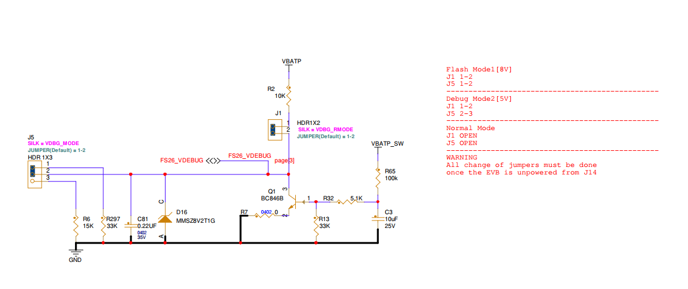The height and width of the screenshot is (289, 688).
Task: Click the R7 zero-ohm resistor symbol
Action: pos(266,215)
